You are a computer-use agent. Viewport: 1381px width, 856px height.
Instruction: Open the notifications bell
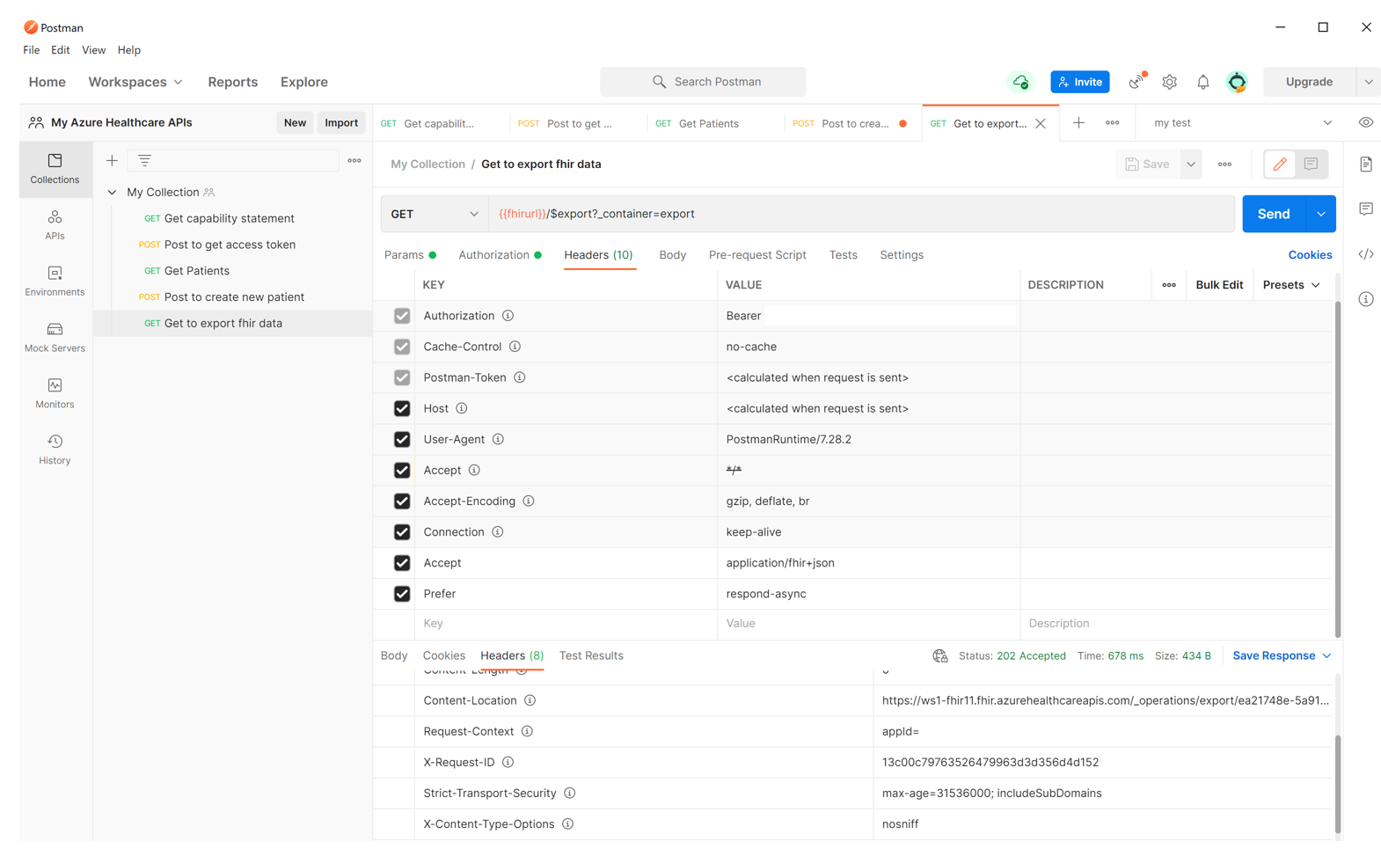[x=1202, y=82]
